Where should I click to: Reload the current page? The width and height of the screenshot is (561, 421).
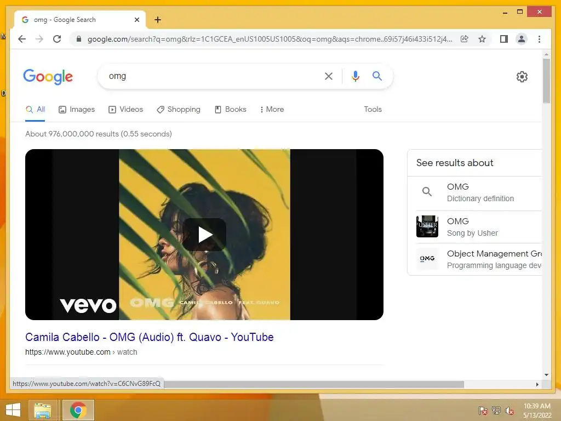pos(57,39)
